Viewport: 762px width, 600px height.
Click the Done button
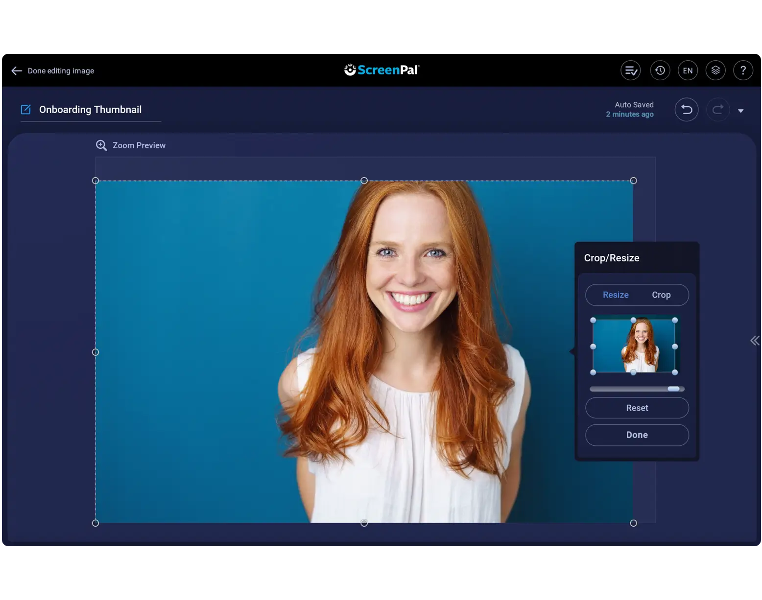[637, 435]
